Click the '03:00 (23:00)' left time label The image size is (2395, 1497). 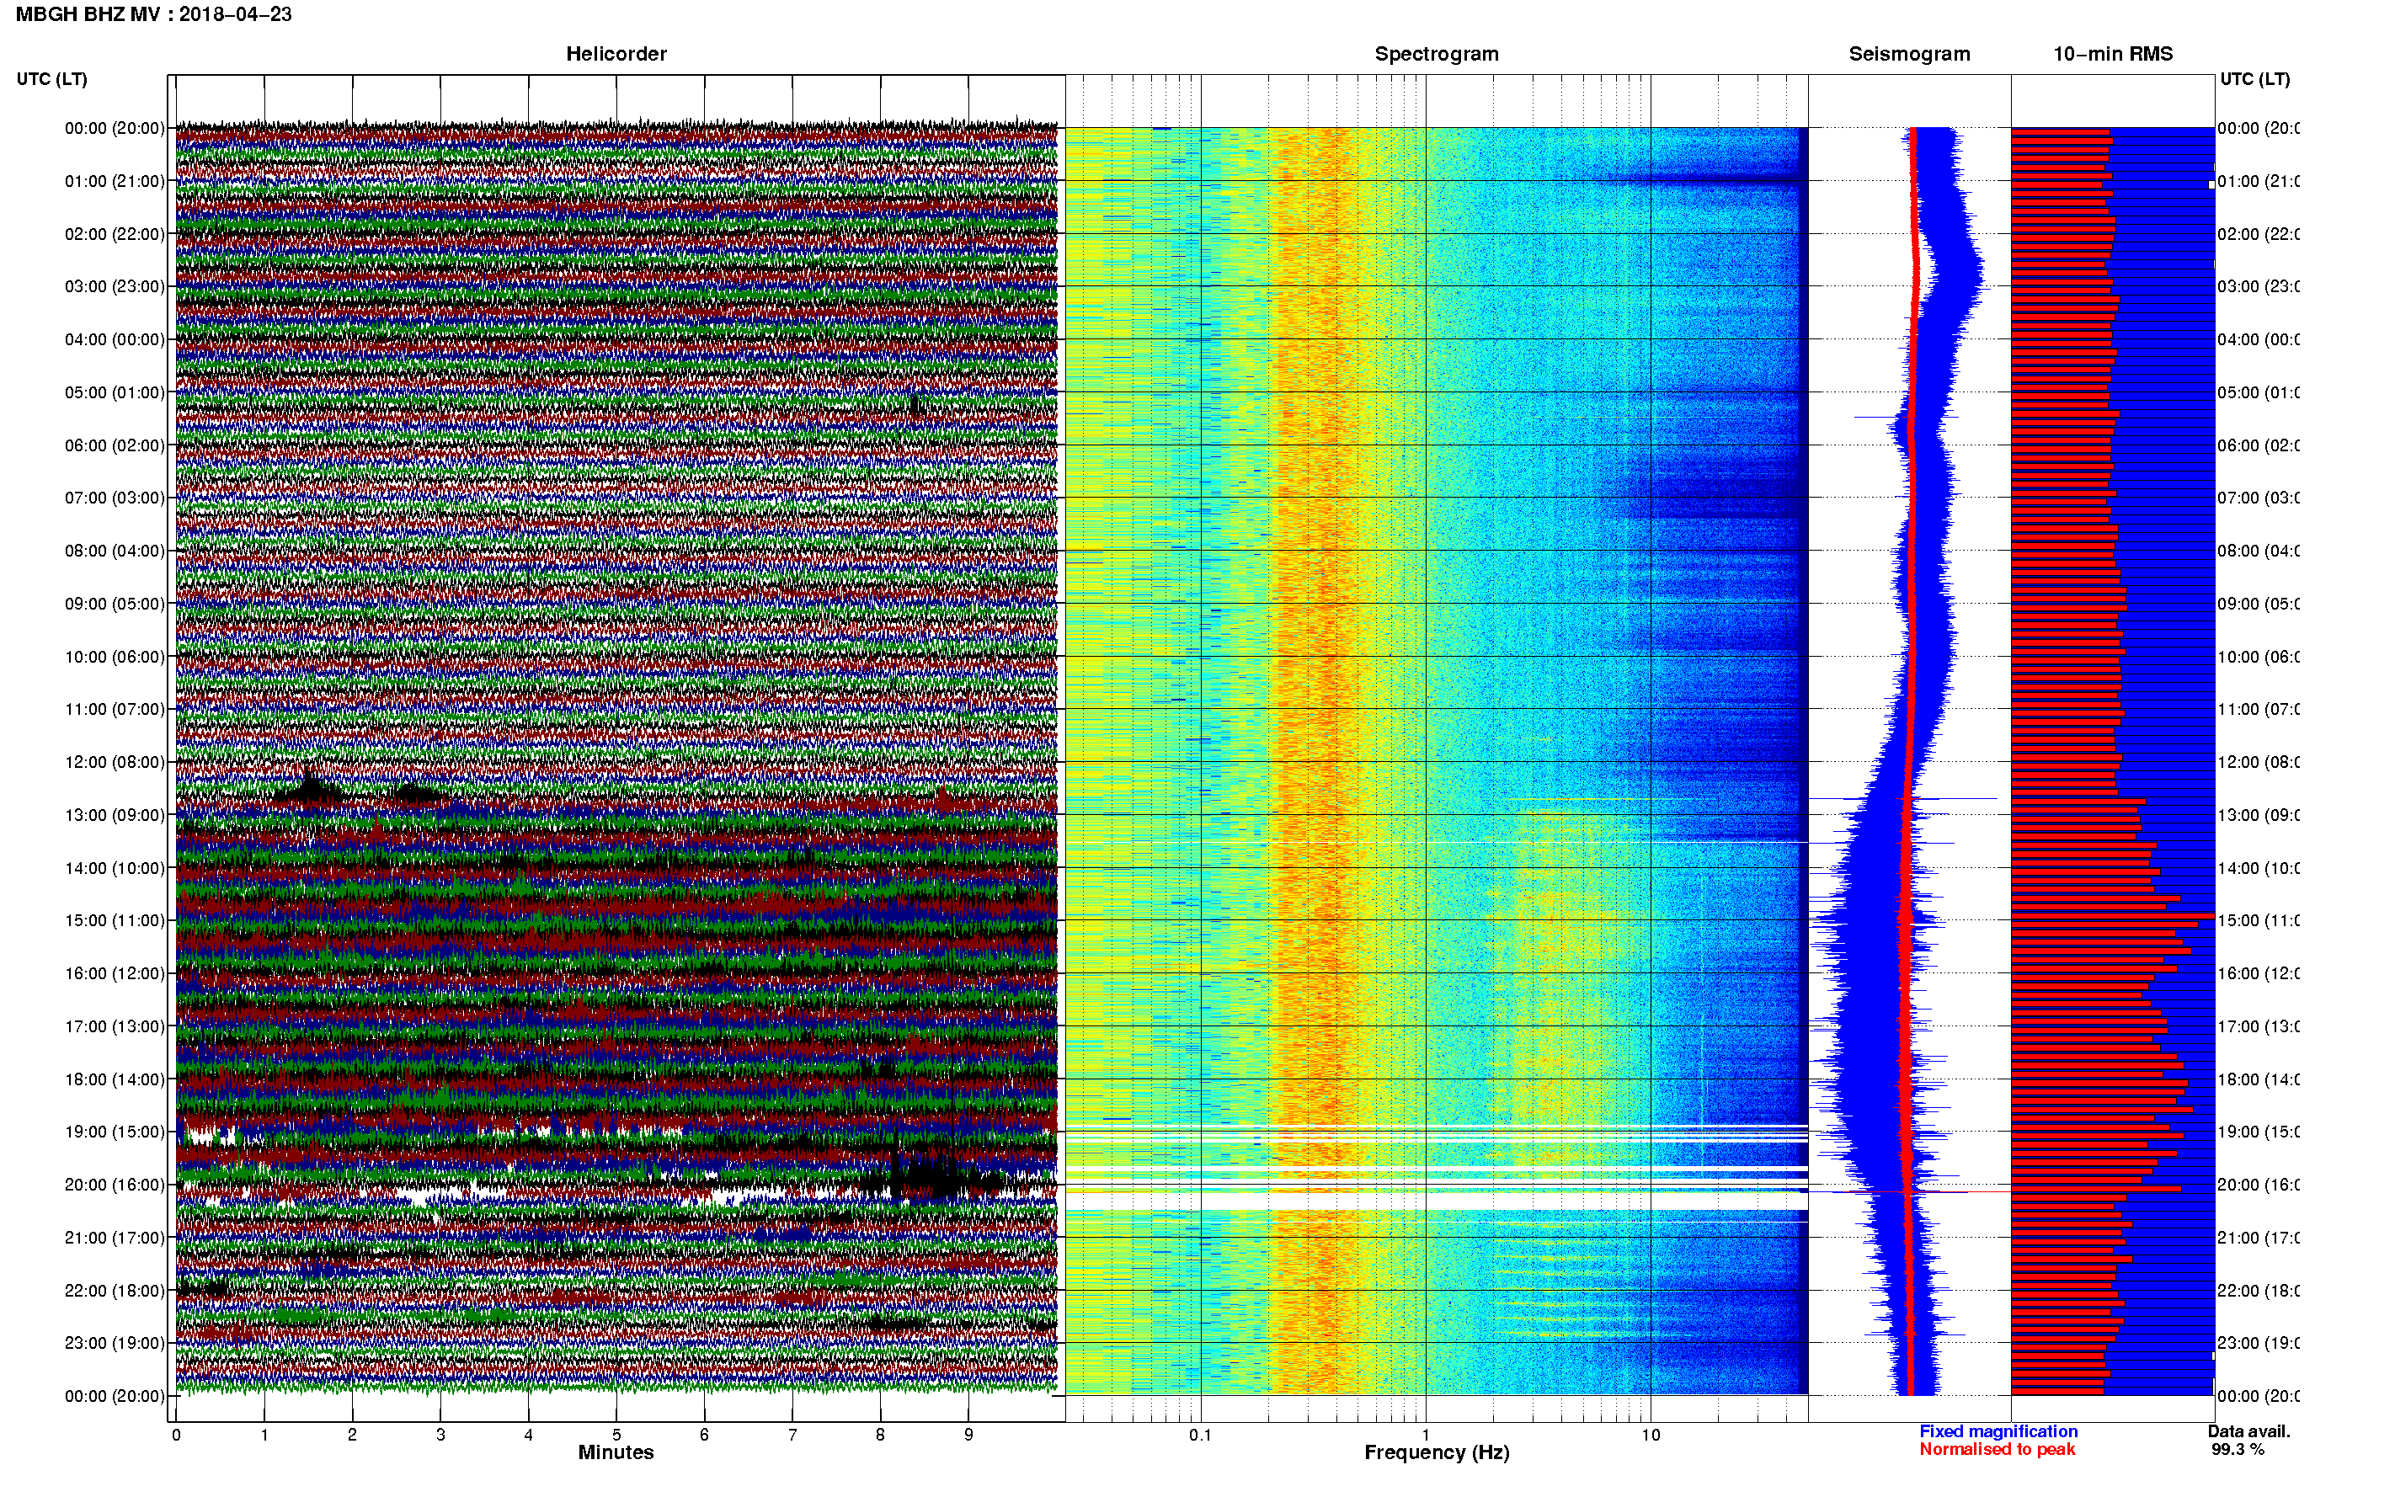(115, 286)
